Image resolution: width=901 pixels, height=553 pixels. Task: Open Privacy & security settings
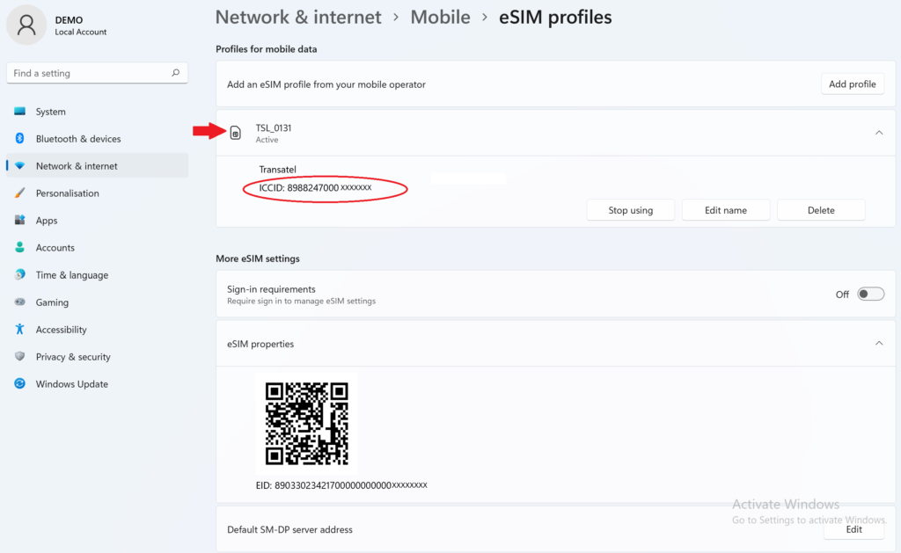click(x=97, y=357)
